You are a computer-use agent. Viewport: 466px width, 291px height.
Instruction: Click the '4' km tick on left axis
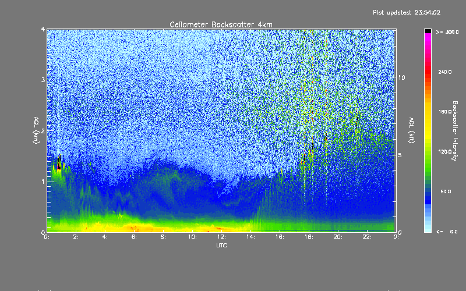coord(43,29)
